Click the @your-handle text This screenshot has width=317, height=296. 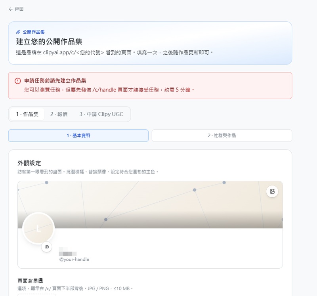point(74,259)
